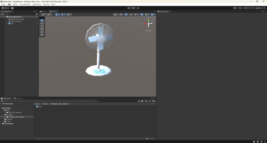Open KN account dropdown

5,8
